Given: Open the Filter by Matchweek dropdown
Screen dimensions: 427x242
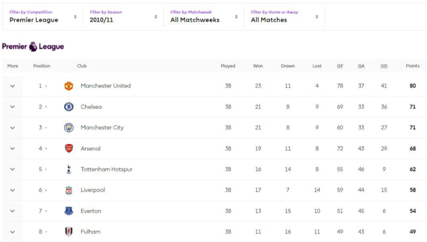Looking at the screenshot, I should (203, 16).
